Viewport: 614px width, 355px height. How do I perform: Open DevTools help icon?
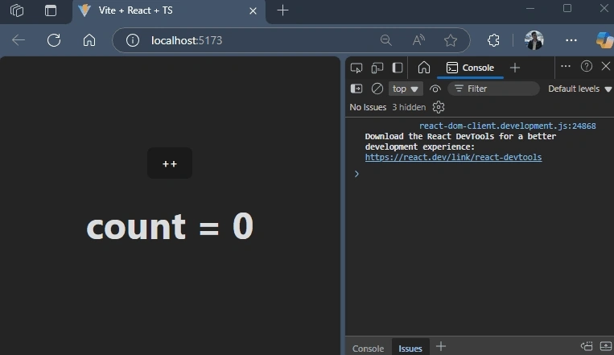click(586, 66)
